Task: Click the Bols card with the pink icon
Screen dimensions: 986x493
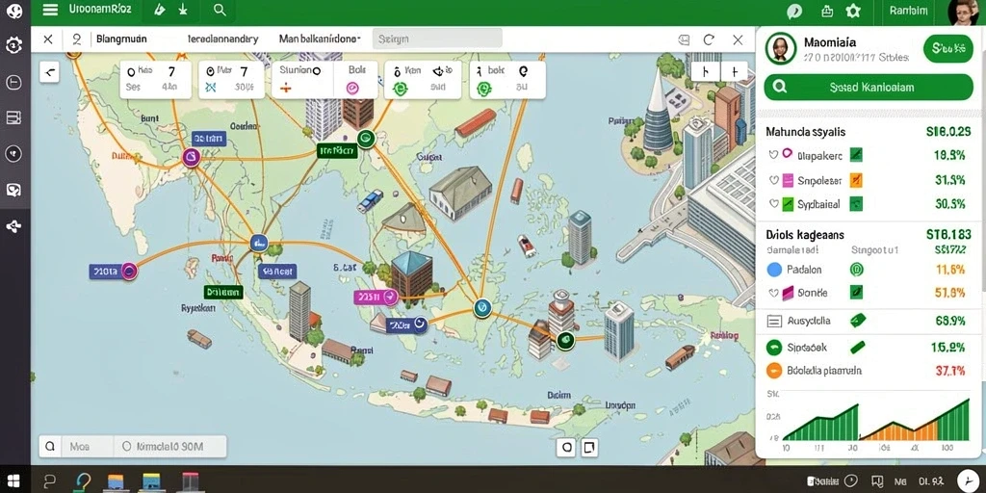Action: coord(356,79)
